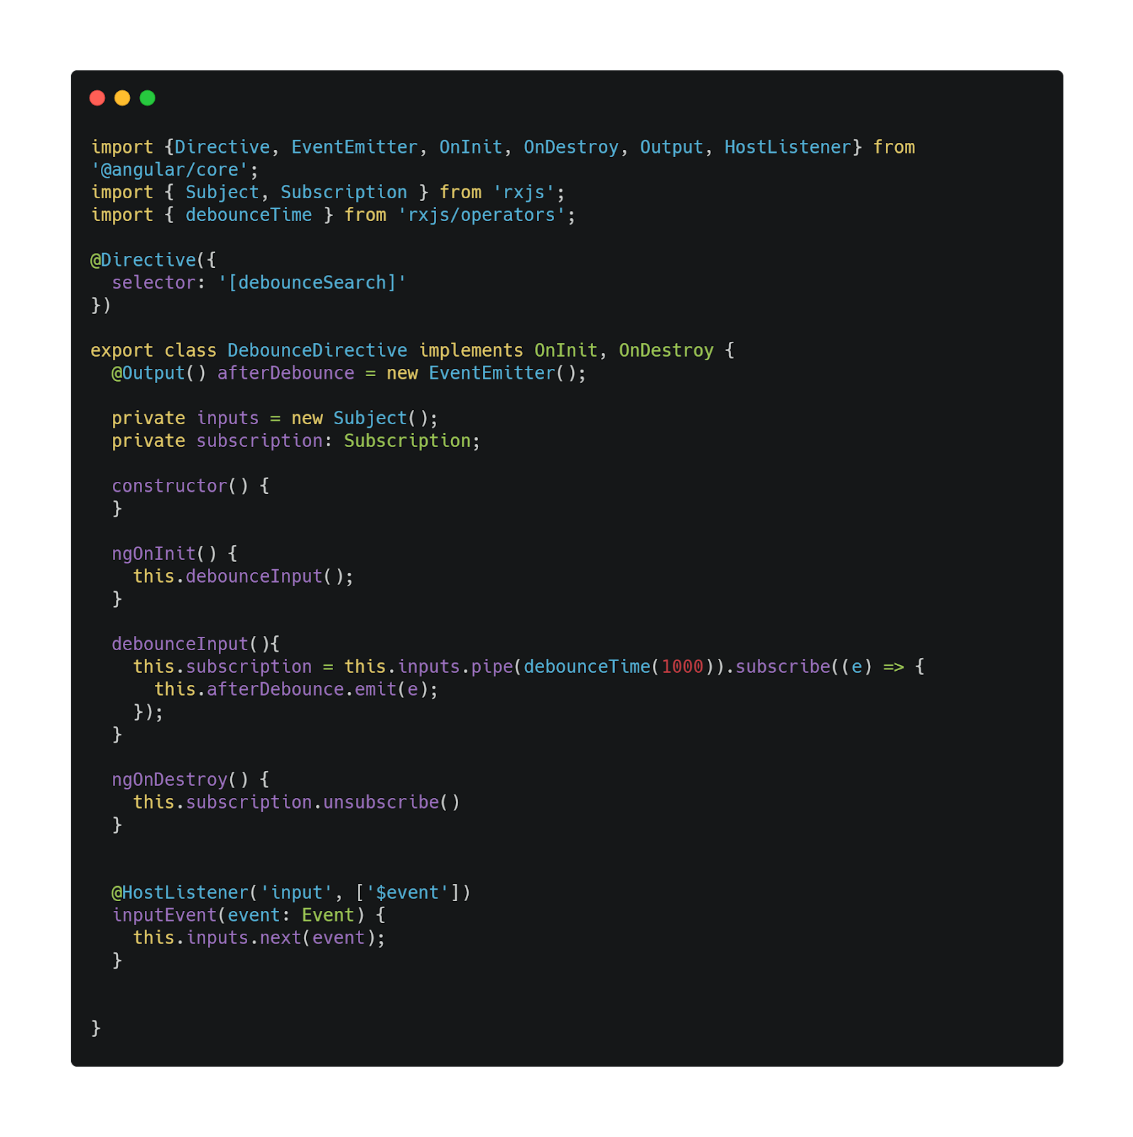Viewport: 1133px width, 1137px height.
Task: Click inputs in the private inputs declaration
Action: [x=227, y=419]
